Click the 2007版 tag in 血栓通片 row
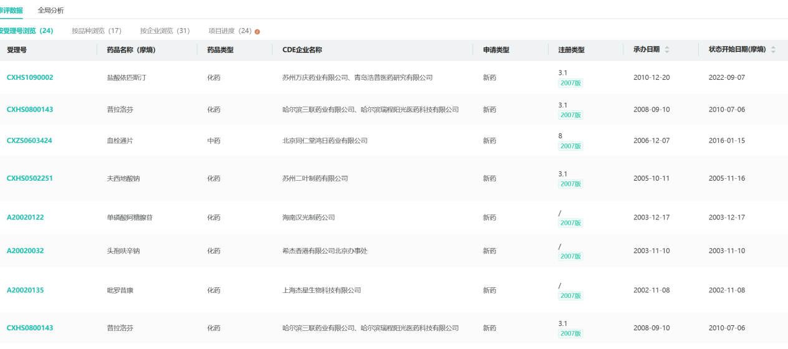Screen dimensions: 788x349 click(x=570, y=146)
